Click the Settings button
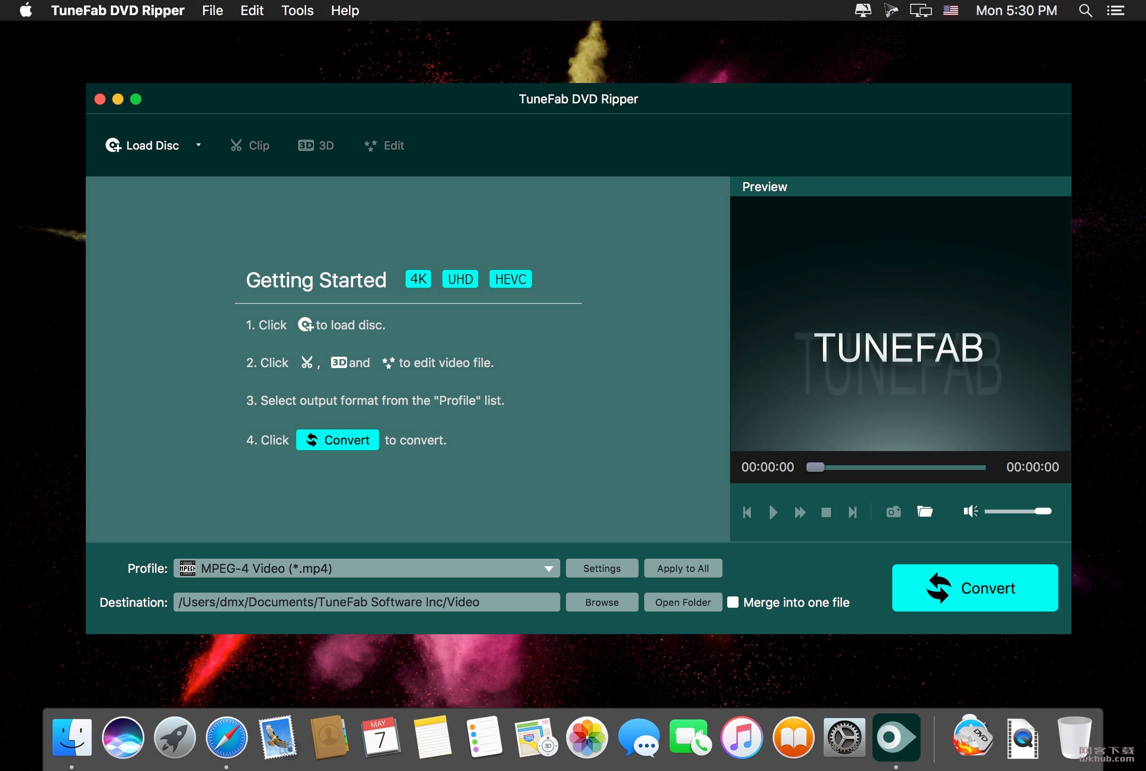1146x771 pixels. pos(602,569)
